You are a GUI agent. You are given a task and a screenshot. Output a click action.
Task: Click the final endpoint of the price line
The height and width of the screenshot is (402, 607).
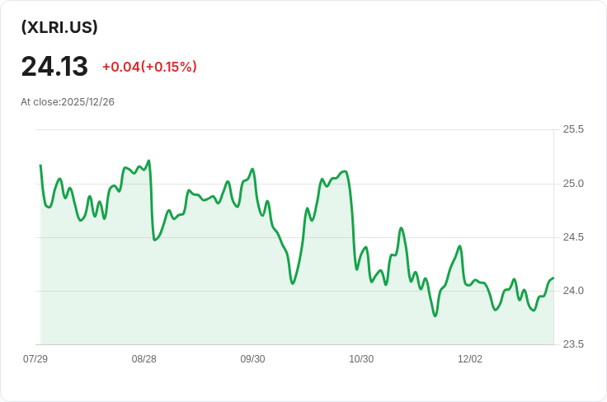[553, 278]
